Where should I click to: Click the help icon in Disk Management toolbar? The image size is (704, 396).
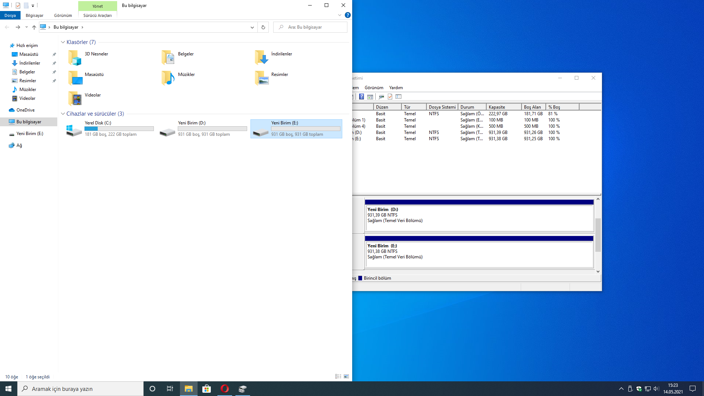point(361,97)
